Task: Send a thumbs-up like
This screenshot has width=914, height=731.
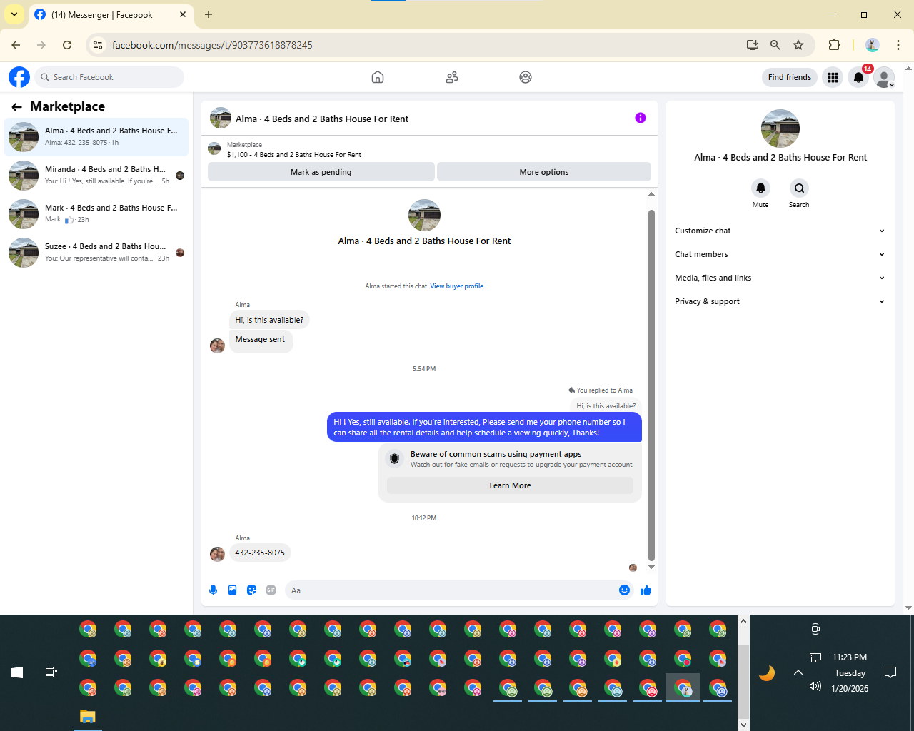Action: click(x=646, y=590)
